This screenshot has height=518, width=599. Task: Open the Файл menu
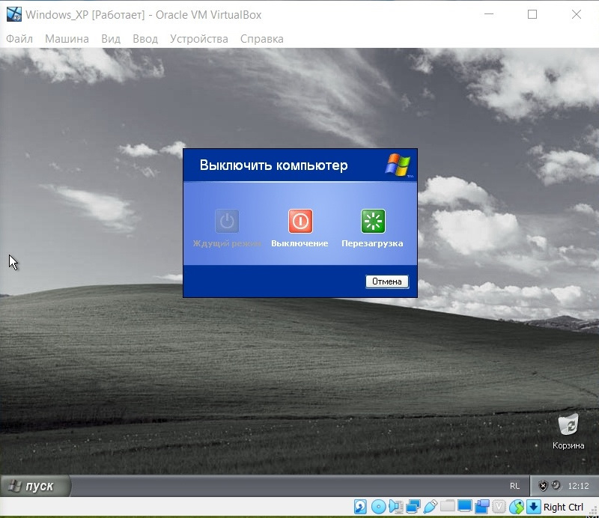tap(19, 39)
